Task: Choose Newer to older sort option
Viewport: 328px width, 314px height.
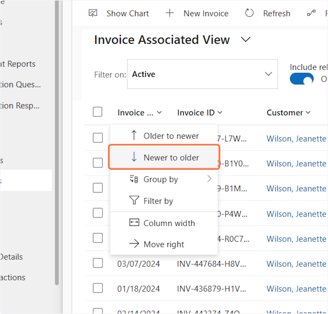Action: pyautogui.click(x=171, y=158)
